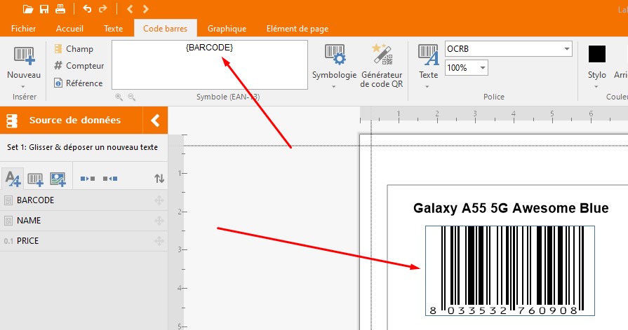Expand the Texte dropdown arrow
This screenshot has width=628, height=330.
(x=427, y=86)
